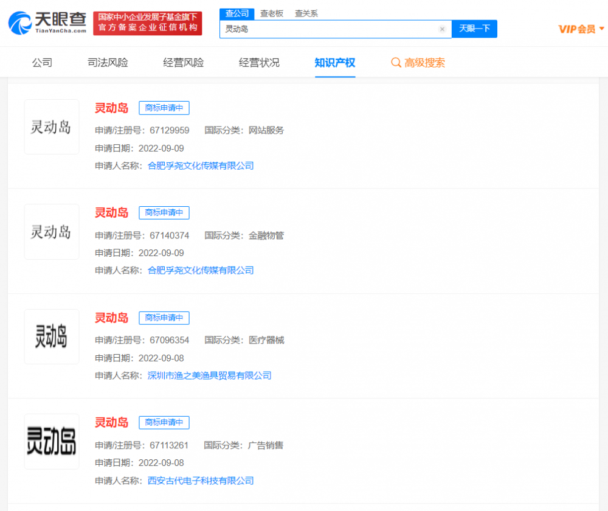Select registration number 67113261 text

[x=169, y=445]
